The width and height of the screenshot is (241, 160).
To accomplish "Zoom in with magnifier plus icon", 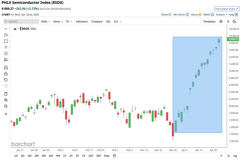I will (6, 100).
